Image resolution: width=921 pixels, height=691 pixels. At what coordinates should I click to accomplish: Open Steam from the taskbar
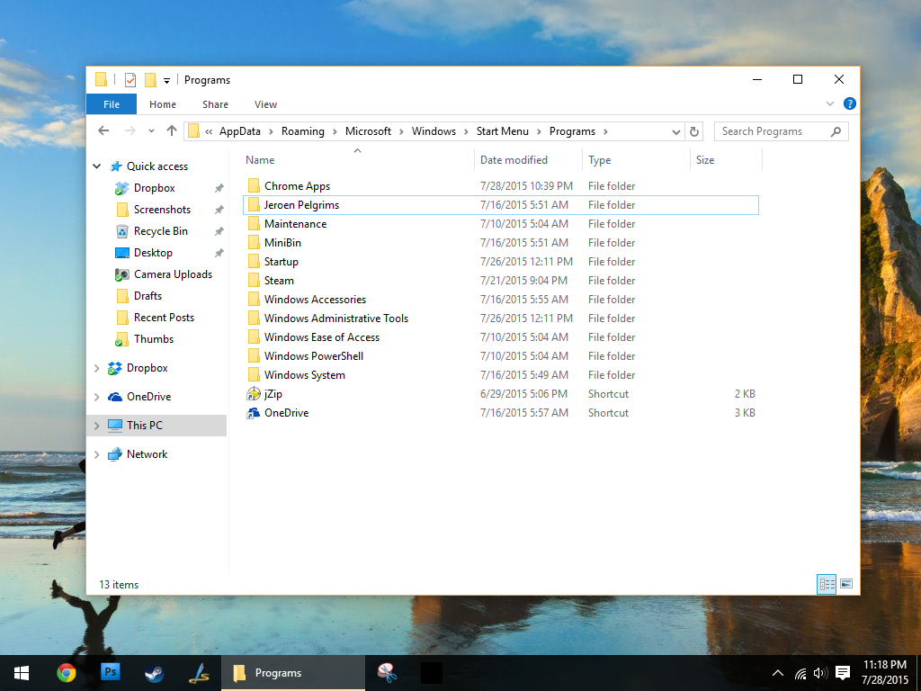tap(155, 673)
